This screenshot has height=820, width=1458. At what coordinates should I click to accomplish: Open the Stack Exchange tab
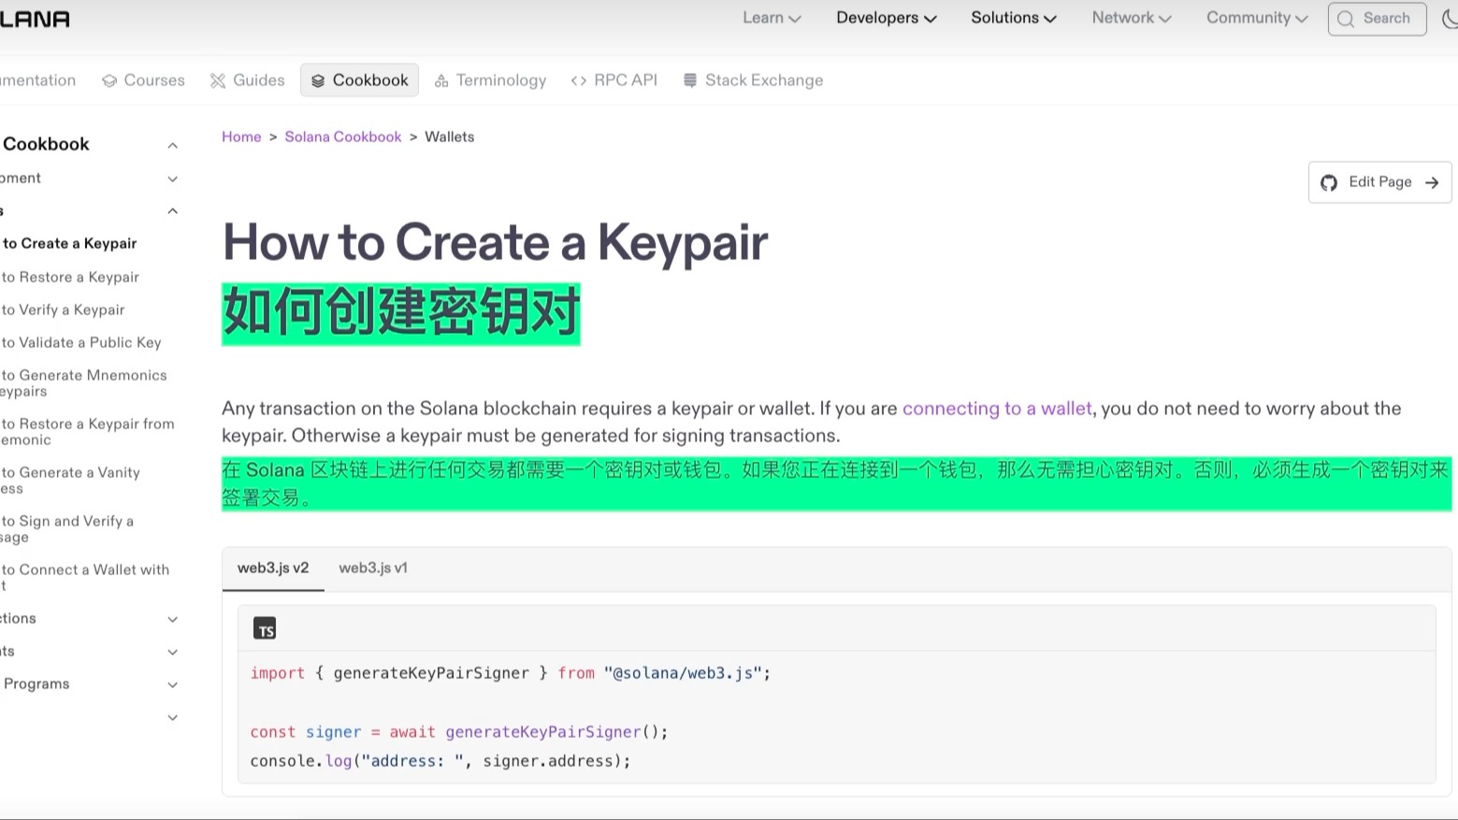click(753, 80)
